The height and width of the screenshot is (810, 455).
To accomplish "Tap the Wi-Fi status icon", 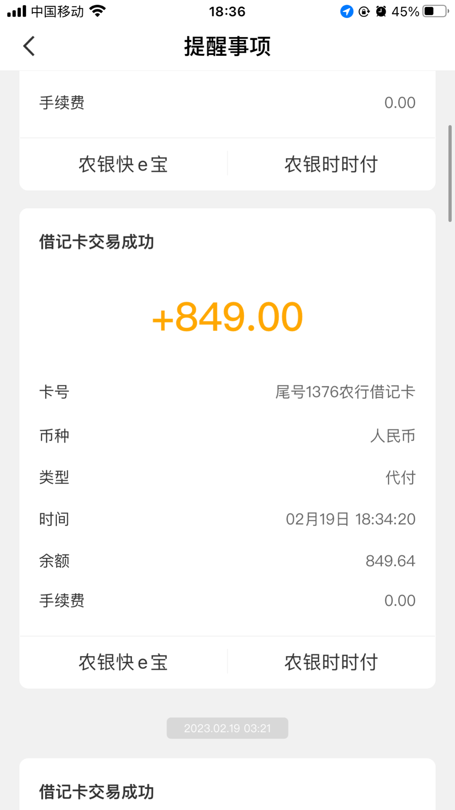I will tap(97, 11).
